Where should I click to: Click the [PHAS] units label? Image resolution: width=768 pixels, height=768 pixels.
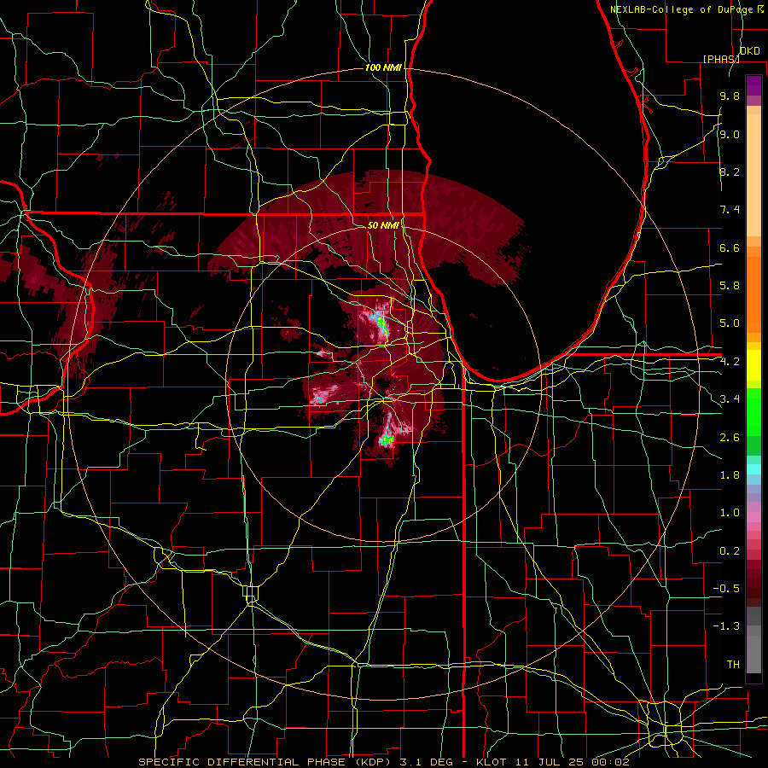coord(721,59)
